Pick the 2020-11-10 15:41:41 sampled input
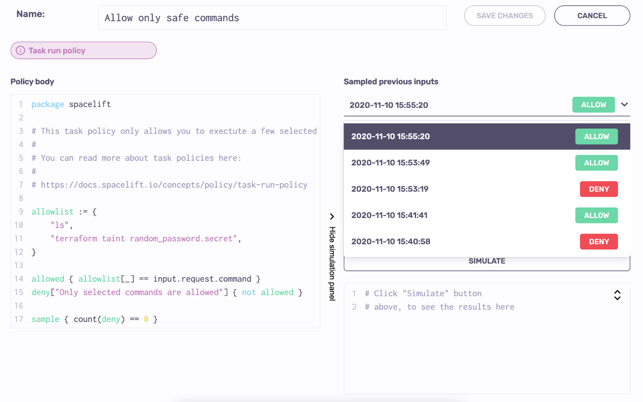 pyautogui.click(x=487, y=215)
